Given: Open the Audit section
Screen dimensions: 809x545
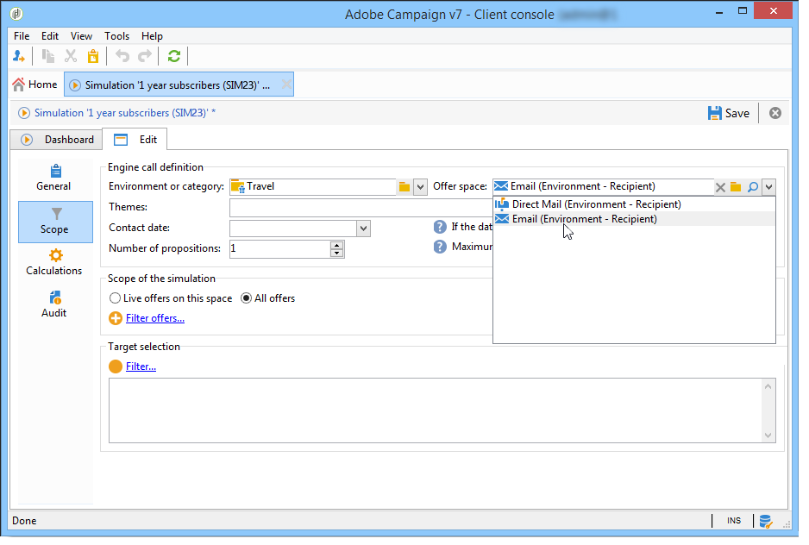Looking at the screenshot, I should pos(54,305).
